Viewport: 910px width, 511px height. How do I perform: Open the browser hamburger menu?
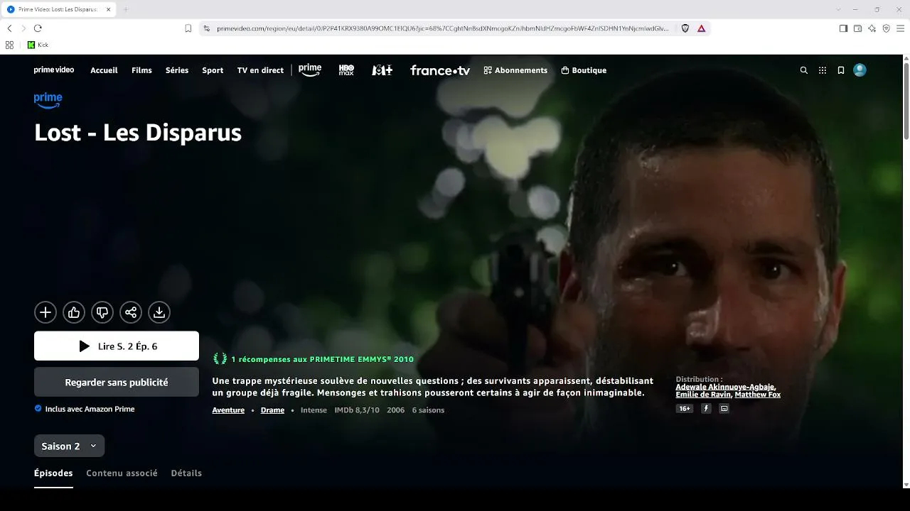900,28
